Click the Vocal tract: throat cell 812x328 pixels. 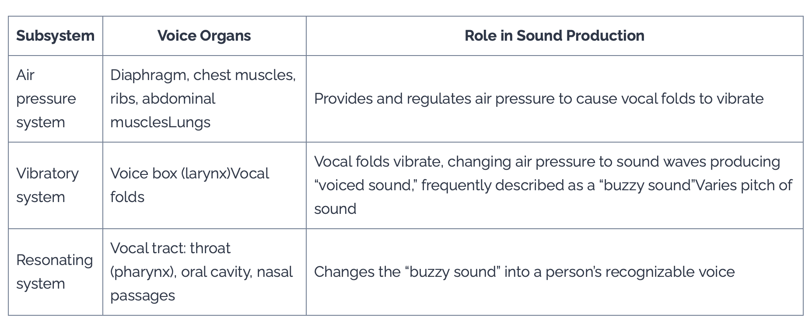click(204, 272)
